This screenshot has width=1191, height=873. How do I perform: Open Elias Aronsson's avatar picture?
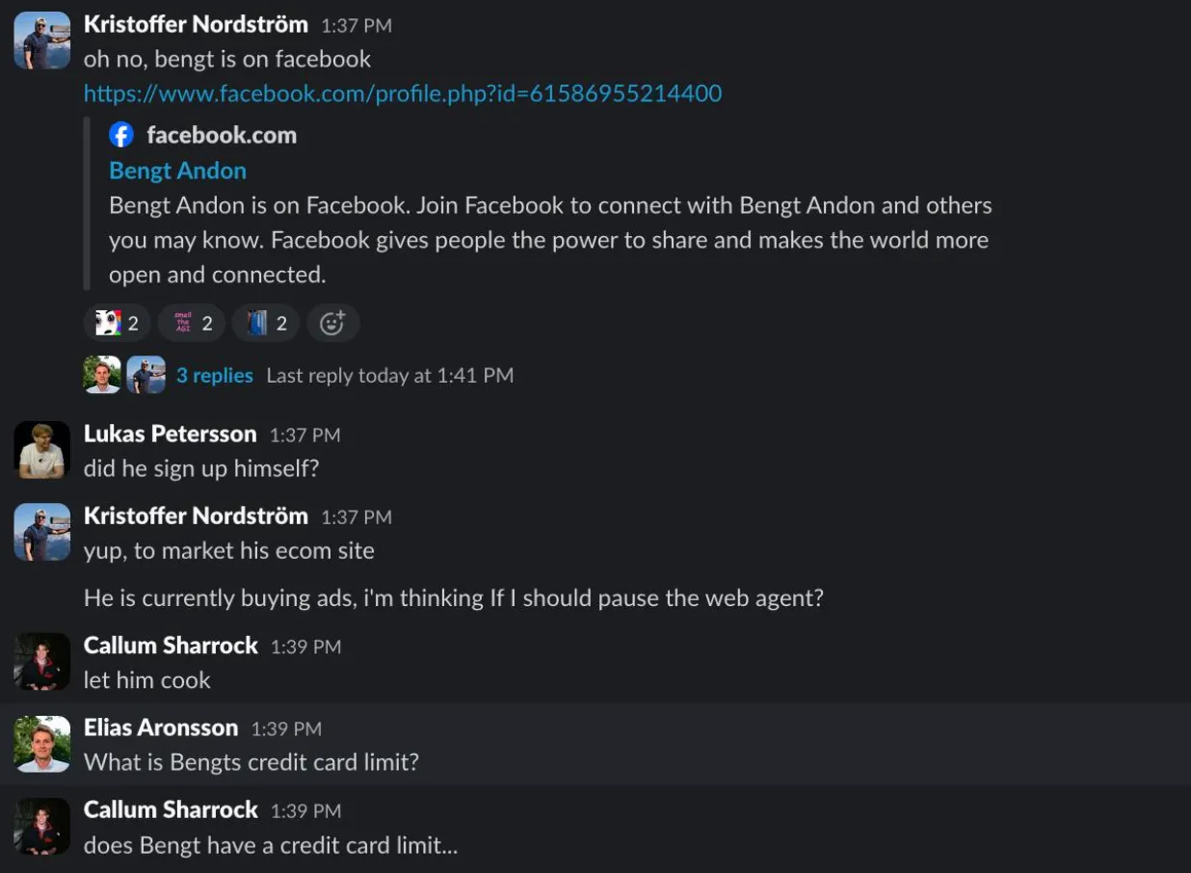40,743
